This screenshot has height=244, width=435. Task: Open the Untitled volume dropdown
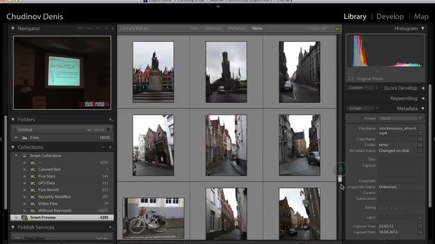pyautogui.click(x=109, y=129)
